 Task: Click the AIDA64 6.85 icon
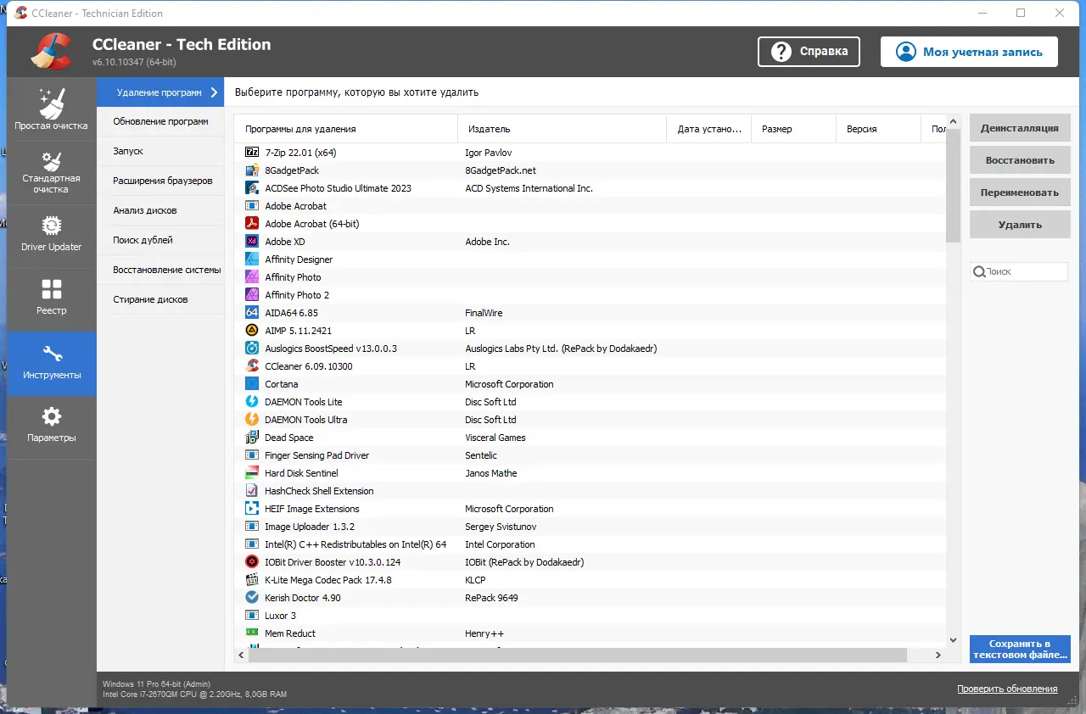251,313
